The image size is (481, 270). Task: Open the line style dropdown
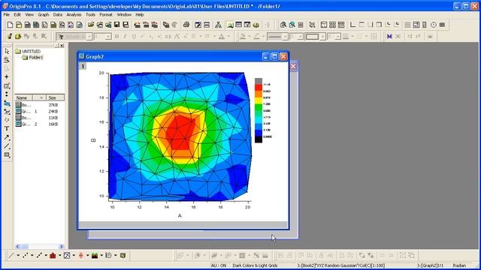point(285,37)
